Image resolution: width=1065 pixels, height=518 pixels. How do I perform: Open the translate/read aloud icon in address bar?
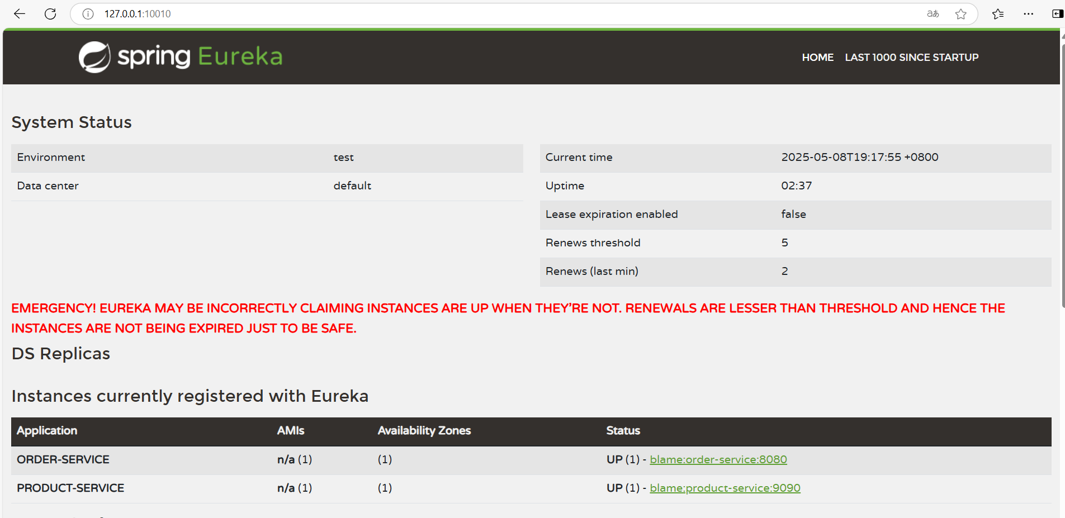(x=933, y=14)
